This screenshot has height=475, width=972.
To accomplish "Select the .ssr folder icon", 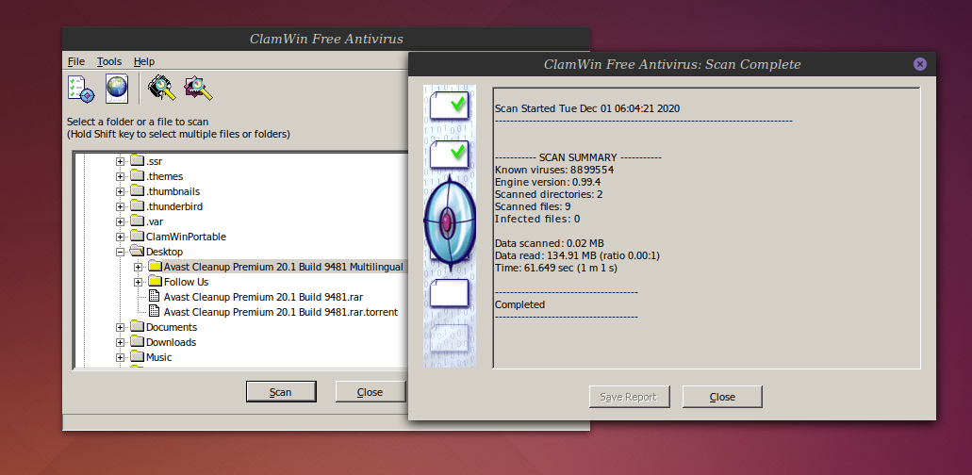I will click(137, 161).
